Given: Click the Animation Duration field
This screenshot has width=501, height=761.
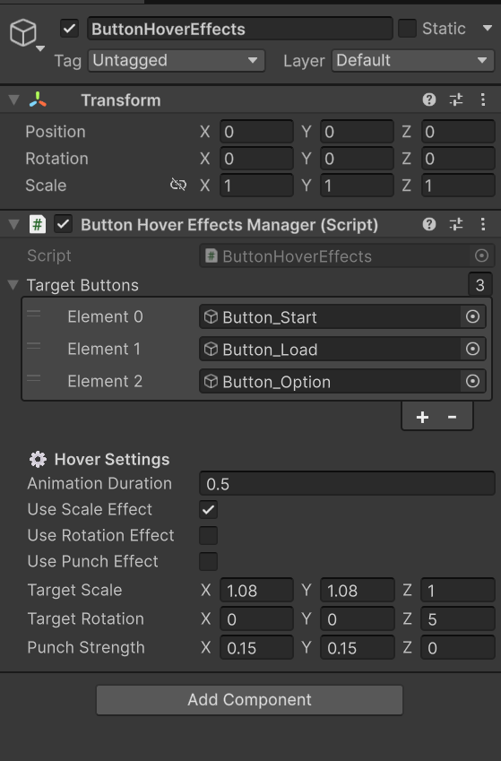Looking at the screenshot, I should 347,484.
